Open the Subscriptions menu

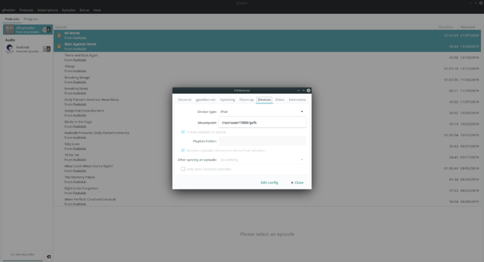pos(47,10)
